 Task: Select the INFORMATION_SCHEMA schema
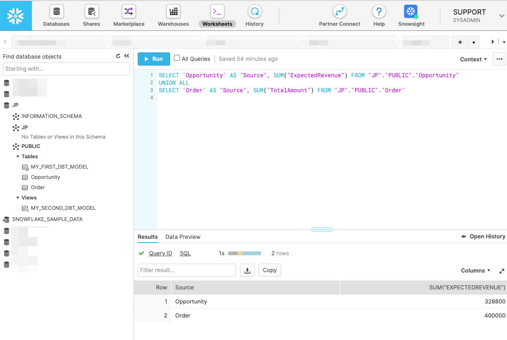pos(52,116)
